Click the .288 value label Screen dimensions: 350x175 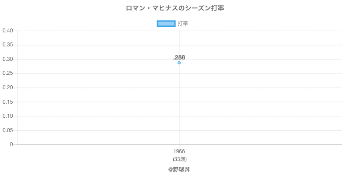click(x=179, y=57)
